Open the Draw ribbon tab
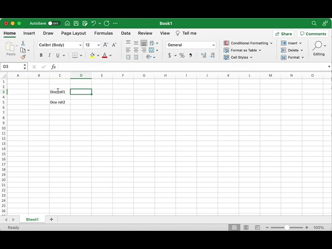 48,33
